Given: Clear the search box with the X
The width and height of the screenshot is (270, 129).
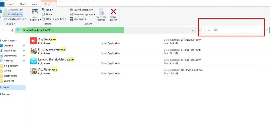Looking at the screenshot, I should 267,30.
